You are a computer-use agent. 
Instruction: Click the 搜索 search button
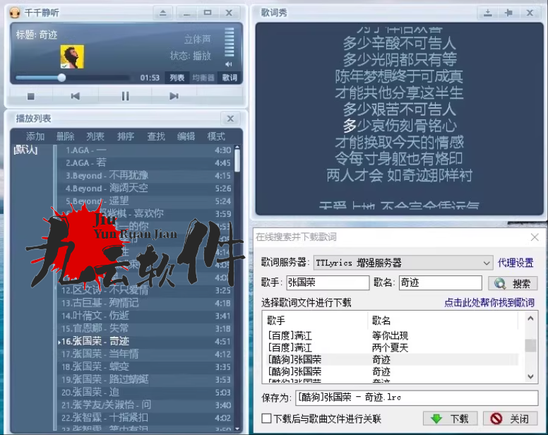coord(513,283)
